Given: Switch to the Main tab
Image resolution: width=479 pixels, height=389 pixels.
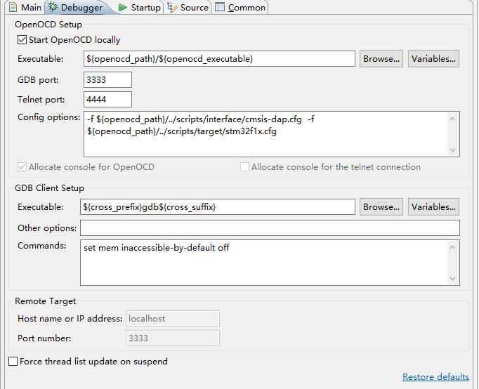Looking at the screenshot, I should [25, 8].
